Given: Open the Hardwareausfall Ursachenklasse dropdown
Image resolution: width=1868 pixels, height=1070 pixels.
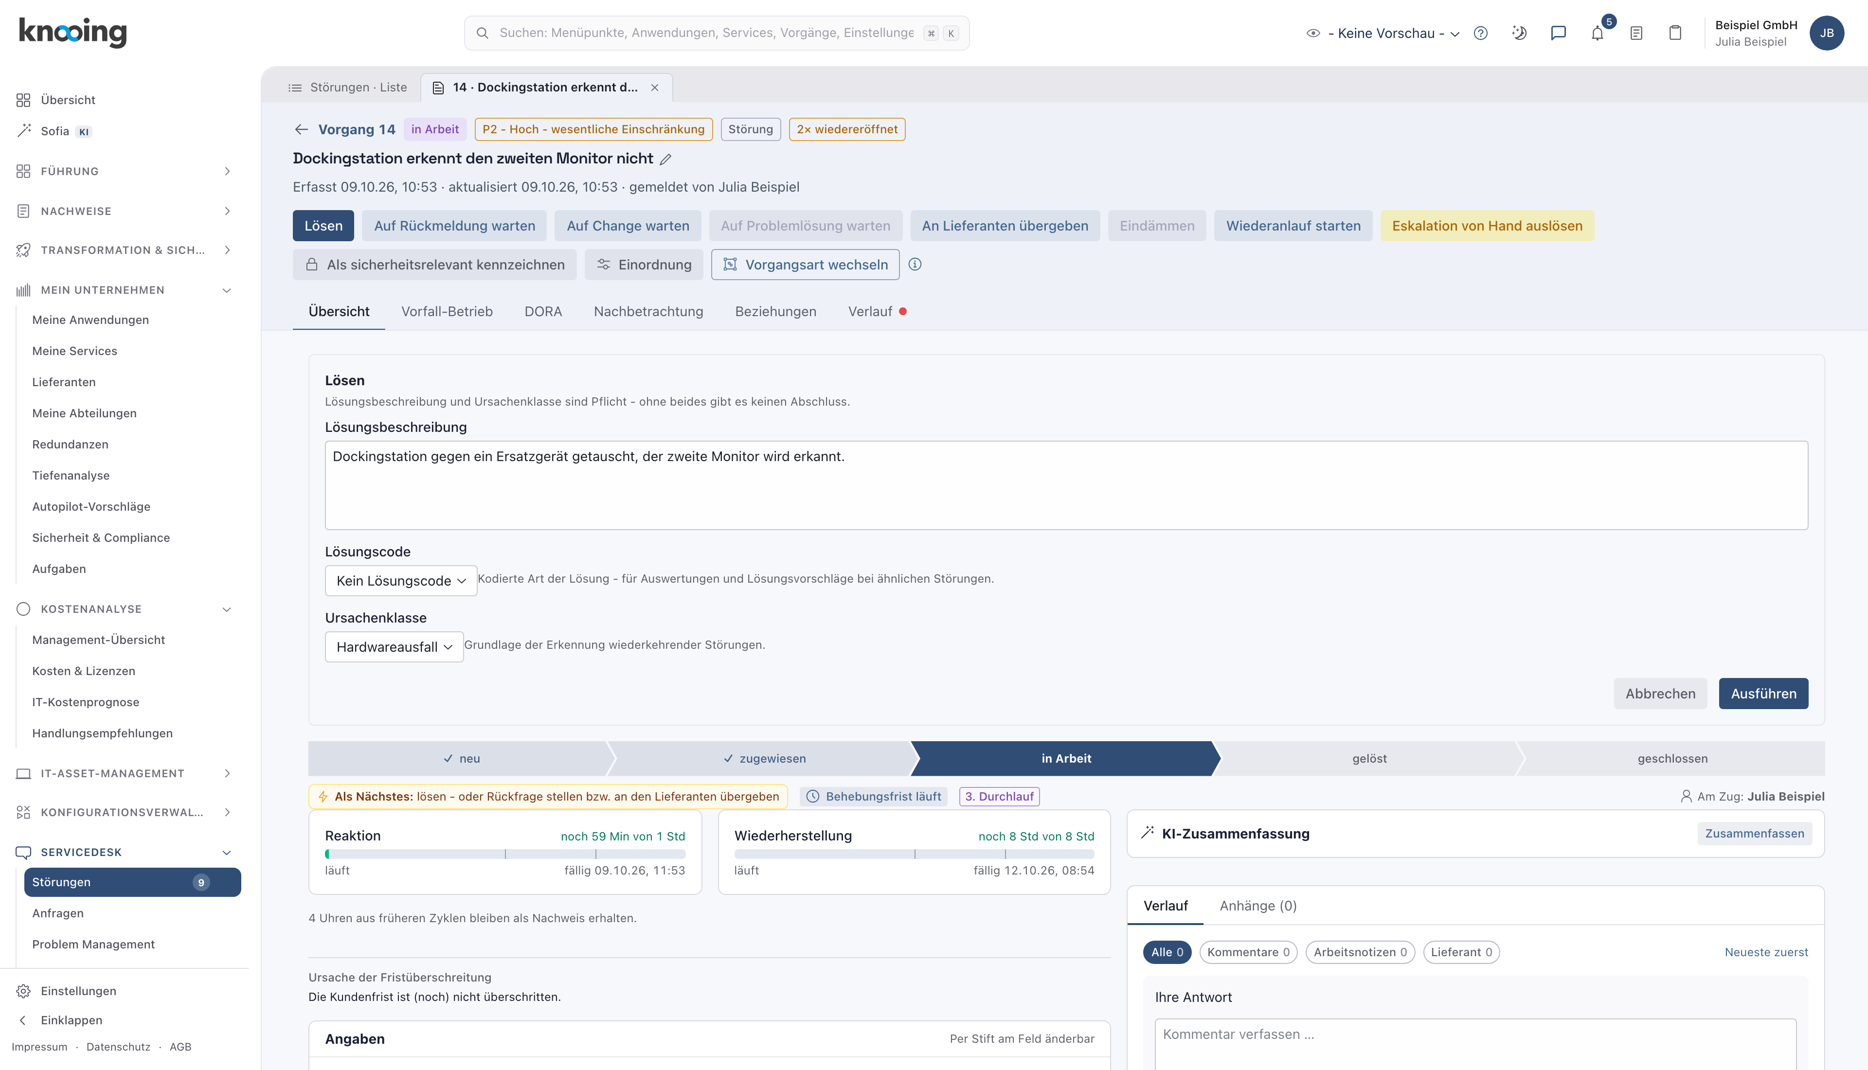Looking at the screenshot, I should point(394,647).
